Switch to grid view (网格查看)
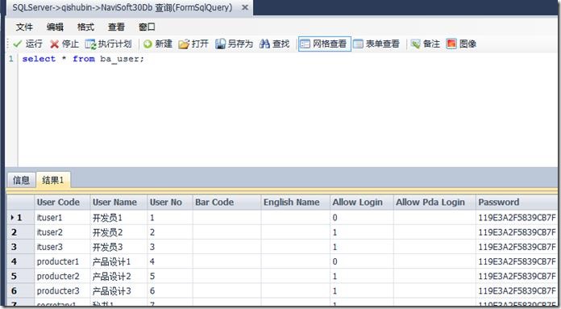 click(x=325, y=44)
